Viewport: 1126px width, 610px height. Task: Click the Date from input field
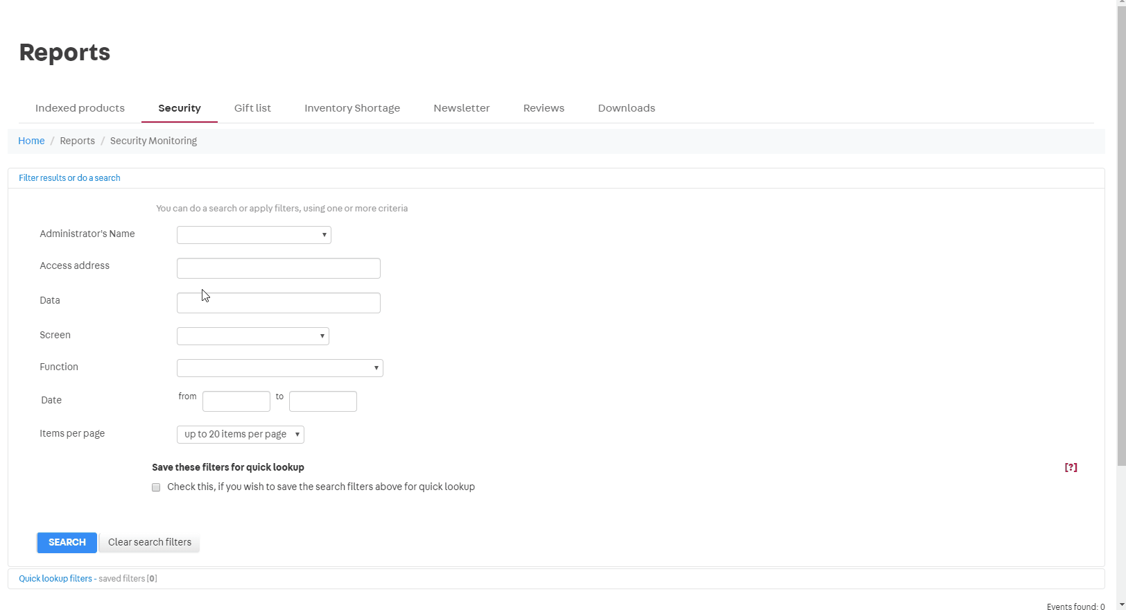click(x=236, y=401)
